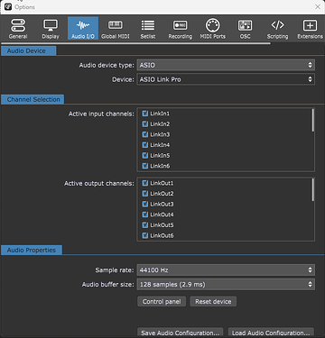The height and width of the screenshot is (338, 325).
Task: Open the Audio buffer size dropdown
Action: point(226,284)
